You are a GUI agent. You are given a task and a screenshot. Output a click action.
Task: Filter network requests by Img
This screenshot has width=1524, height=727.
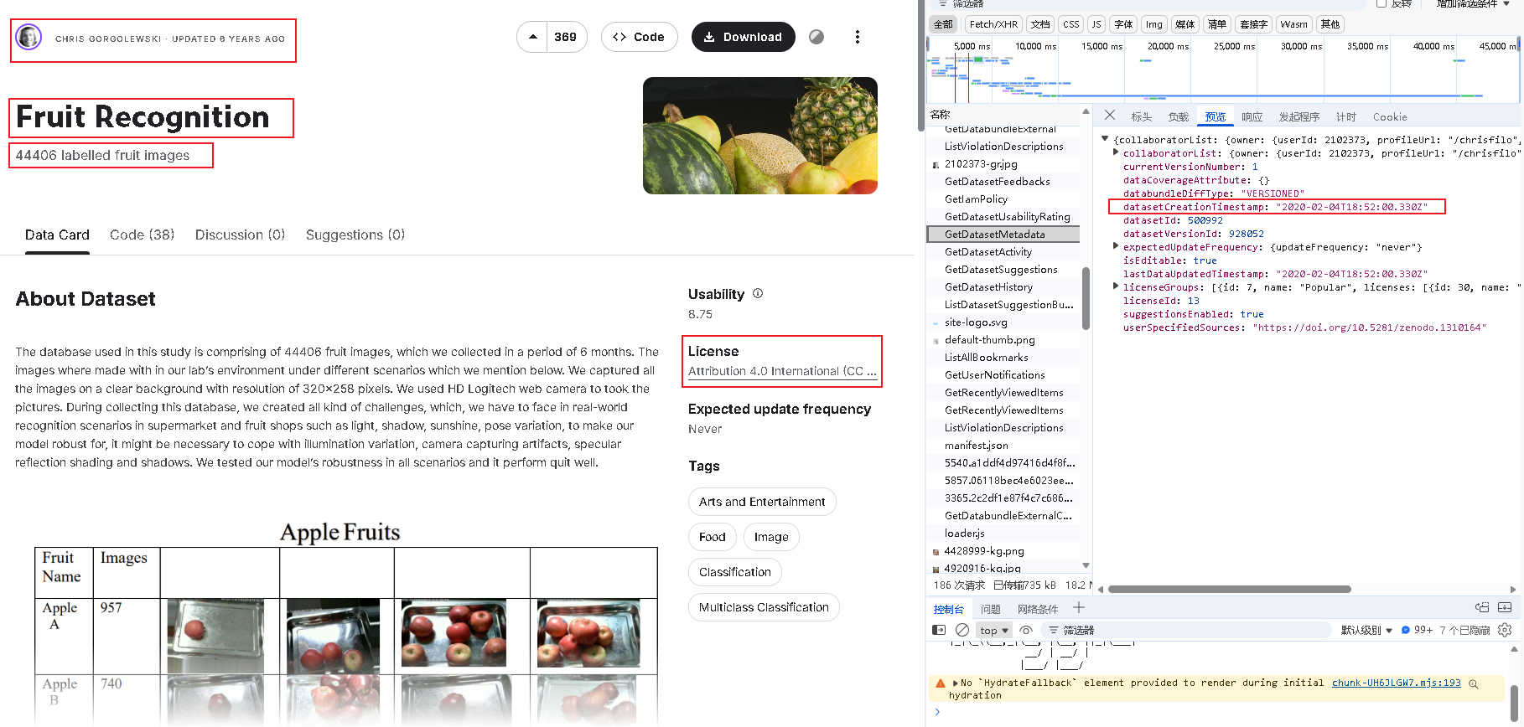coord(1154,24)
